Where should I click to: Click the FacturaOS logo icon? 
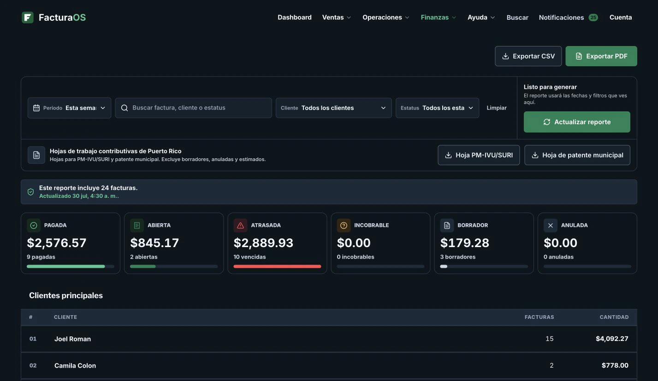pos(28,17)
